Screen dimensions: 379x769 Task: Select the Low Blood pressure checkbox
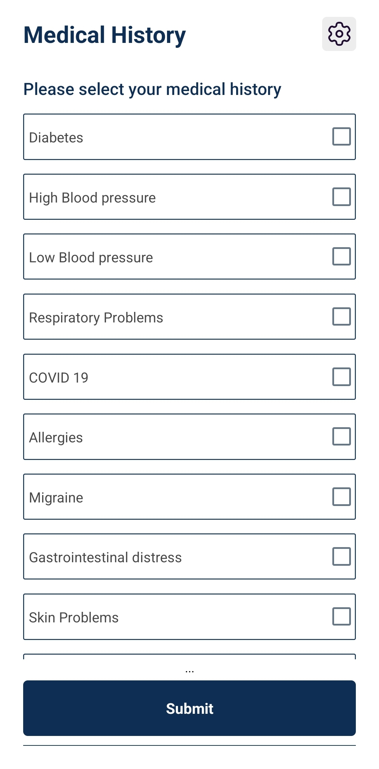(x=341, y=256)
